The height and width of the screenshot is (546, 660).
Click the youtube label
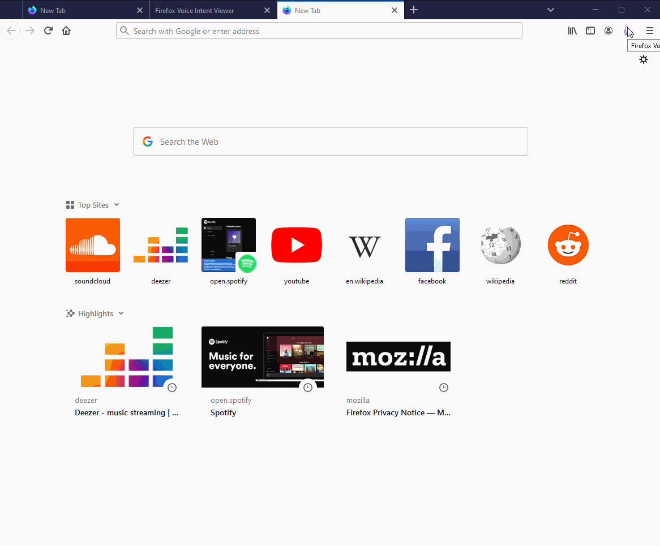click(x=297, y=281)
